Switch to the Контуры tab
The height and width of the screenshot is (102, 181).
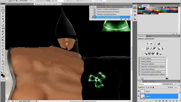pyautogui.click(x=152, y=81)
